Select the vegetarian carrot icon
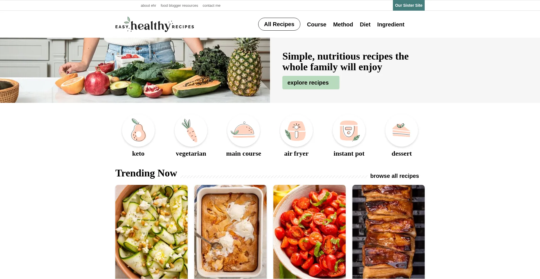The width and height of the screenshot is (540, 279). pyautogui.click(x=191, y=130)
